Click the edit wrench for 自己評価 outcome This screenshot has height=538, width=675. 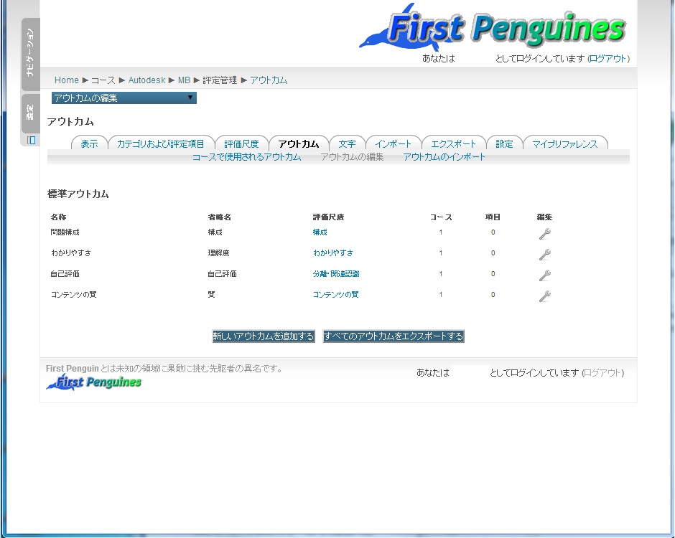[x=544, y=275]
